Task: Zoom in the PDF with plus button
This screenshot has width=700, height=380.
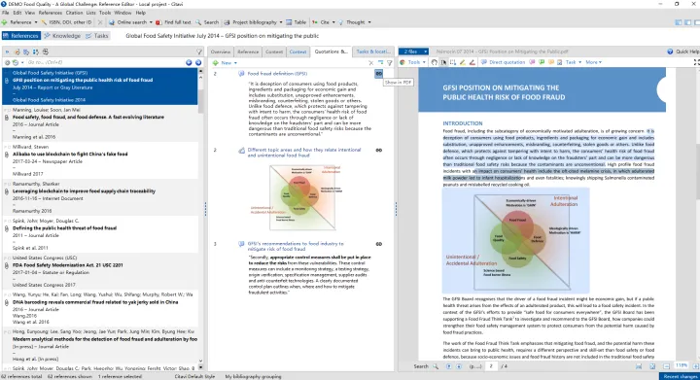Action: [x=695, y=366]
